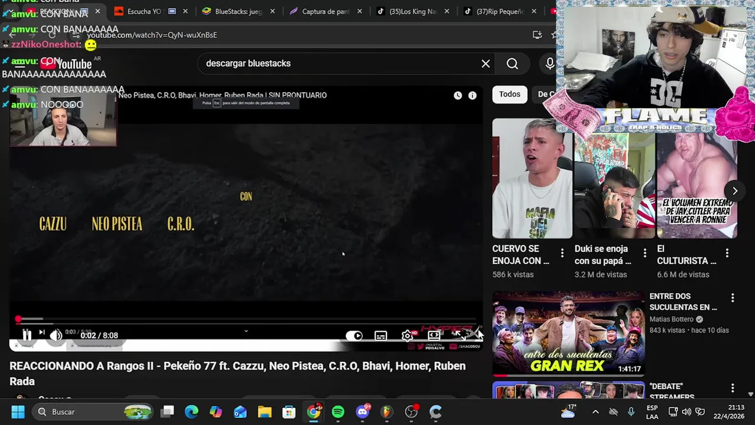The height and width of the screenshot is (425, 755).
Task: Open the options menu for 'El CULTURISTA'
Action: 727,253
